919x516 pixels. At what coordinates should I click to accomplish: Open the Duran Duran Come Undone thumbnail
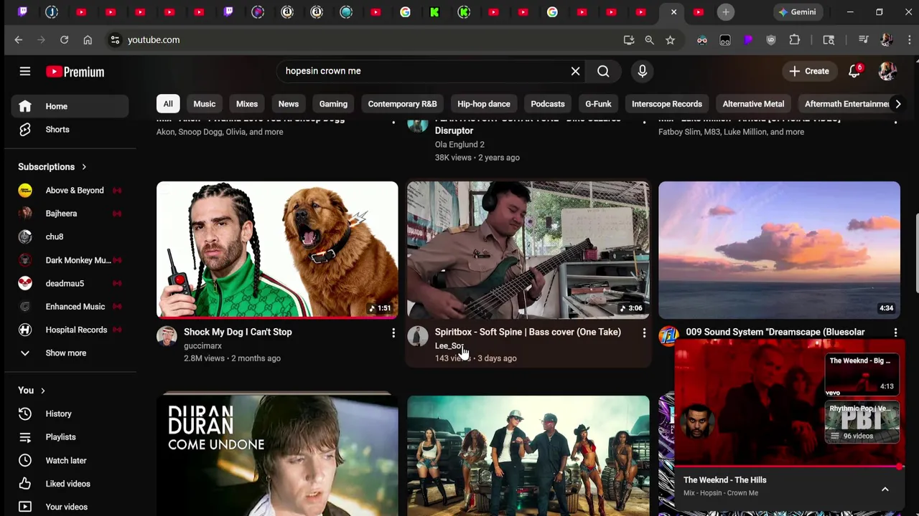(x=277, y=454)
